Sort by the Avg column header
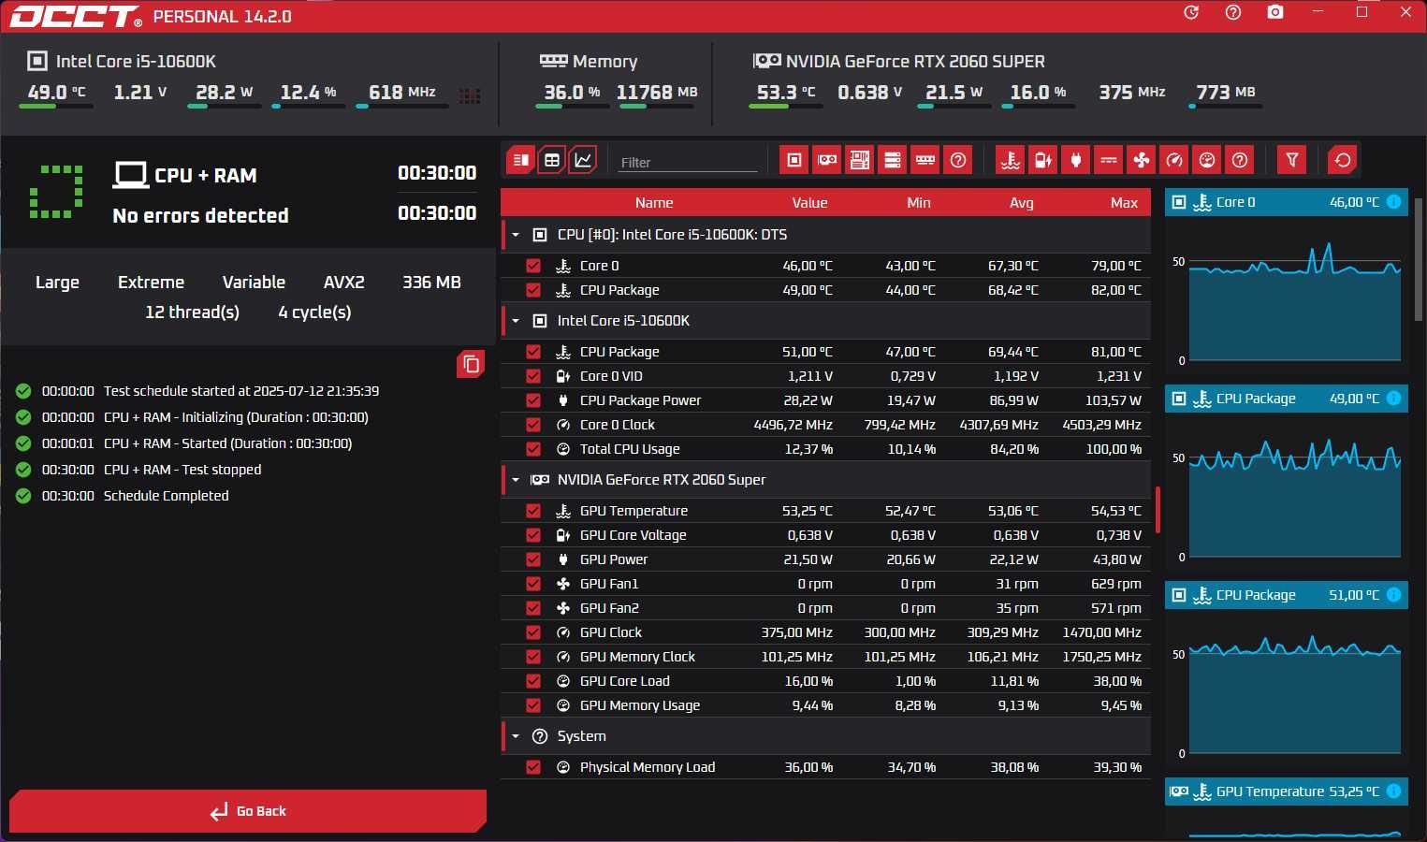Viewport: 1427px width, 842px height. [x=1022, y=203]
